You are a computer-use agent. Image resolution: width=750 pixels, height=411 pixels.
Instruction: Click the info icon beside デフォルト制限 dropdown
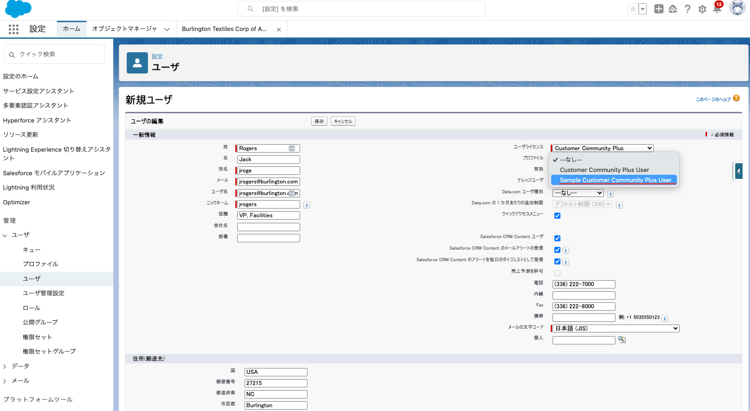tap(619, 205)
